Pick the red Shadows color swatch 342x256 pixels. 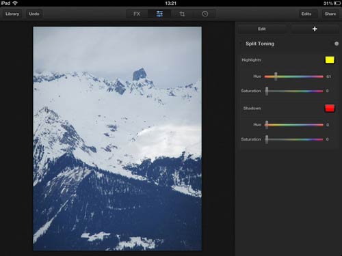coord(330,108)
